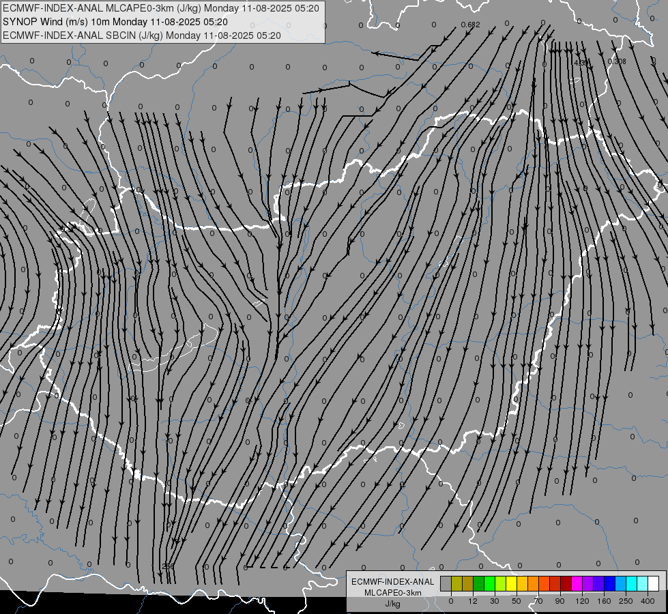This screenshot has width=668, height=614.
Task: Click the legend 'MLCAPE0-3km' label
Action: [x=393, y=593]
